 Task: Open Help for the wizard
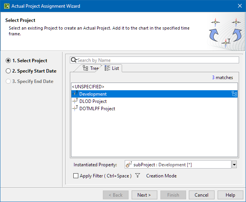pos(230,195)
